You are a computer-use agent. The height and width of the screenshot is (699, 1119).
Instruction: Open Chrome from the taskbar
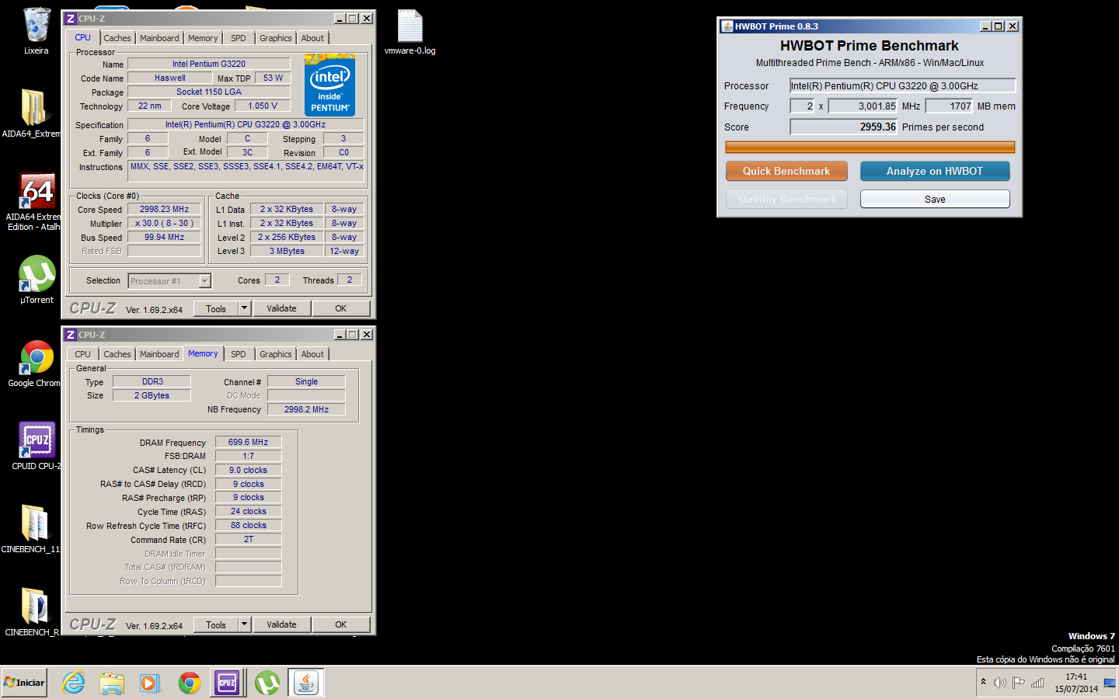(x=189, y=683)
